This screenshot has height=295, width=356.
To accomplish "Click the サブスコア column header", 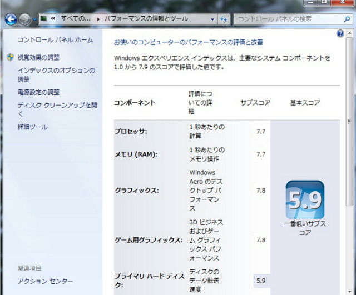I will click(255, 103).
